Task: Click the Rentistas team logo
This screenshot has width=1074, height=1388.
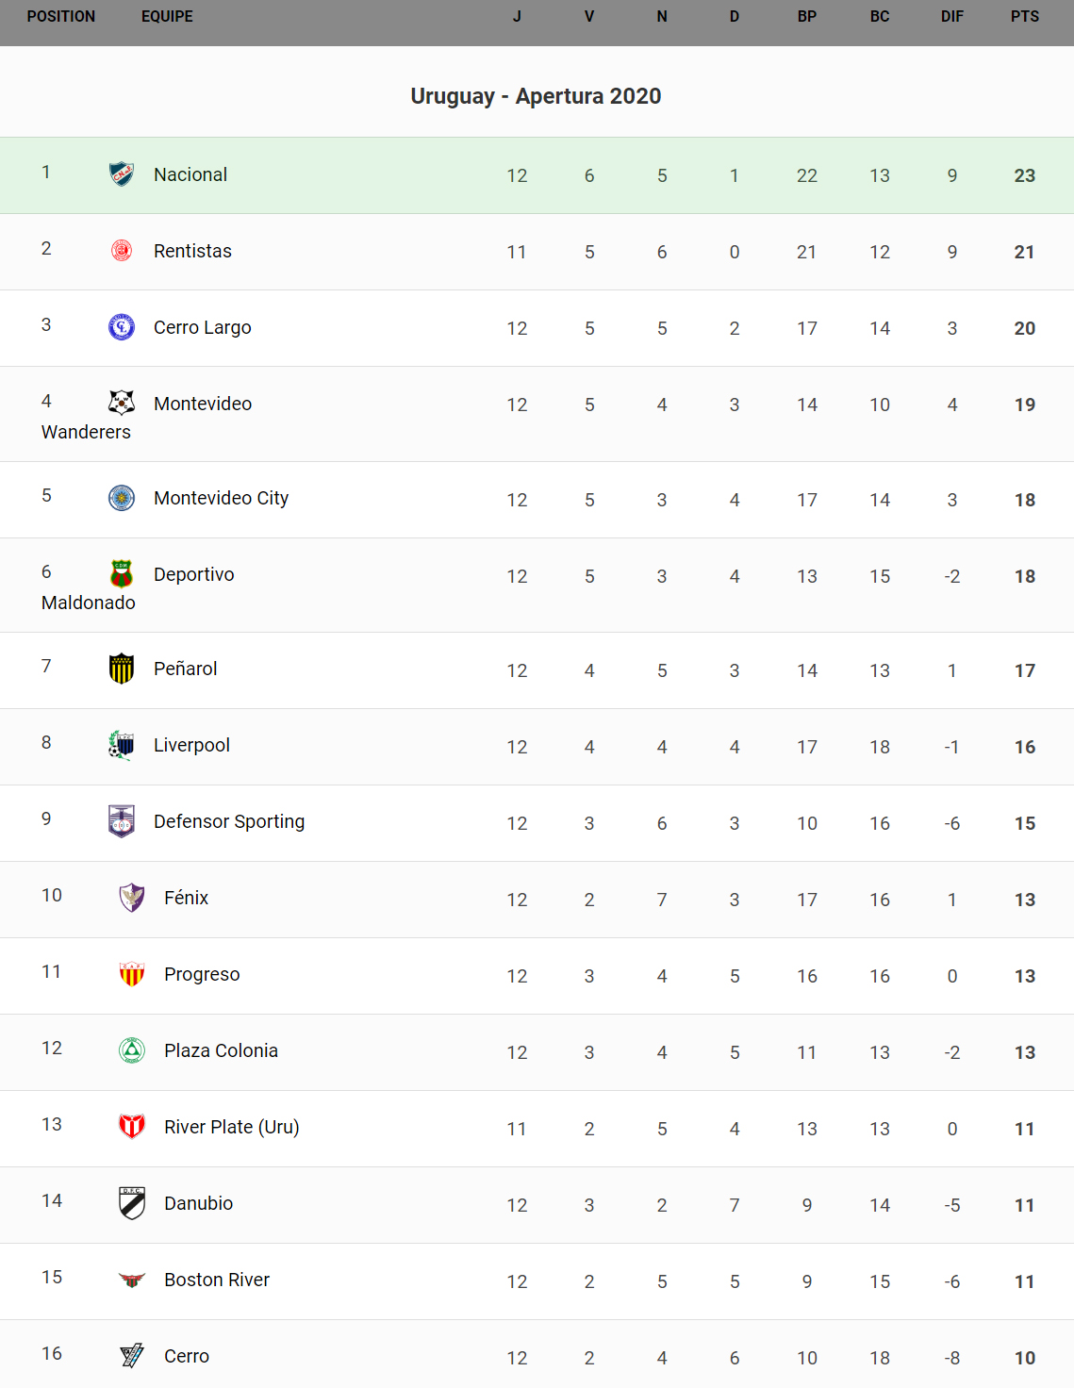Action: 122,251
